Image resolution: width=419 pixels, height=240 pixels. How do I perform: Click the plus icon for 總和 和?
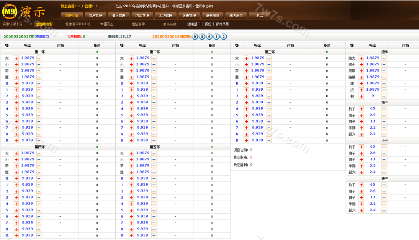[x=361, y=96]
